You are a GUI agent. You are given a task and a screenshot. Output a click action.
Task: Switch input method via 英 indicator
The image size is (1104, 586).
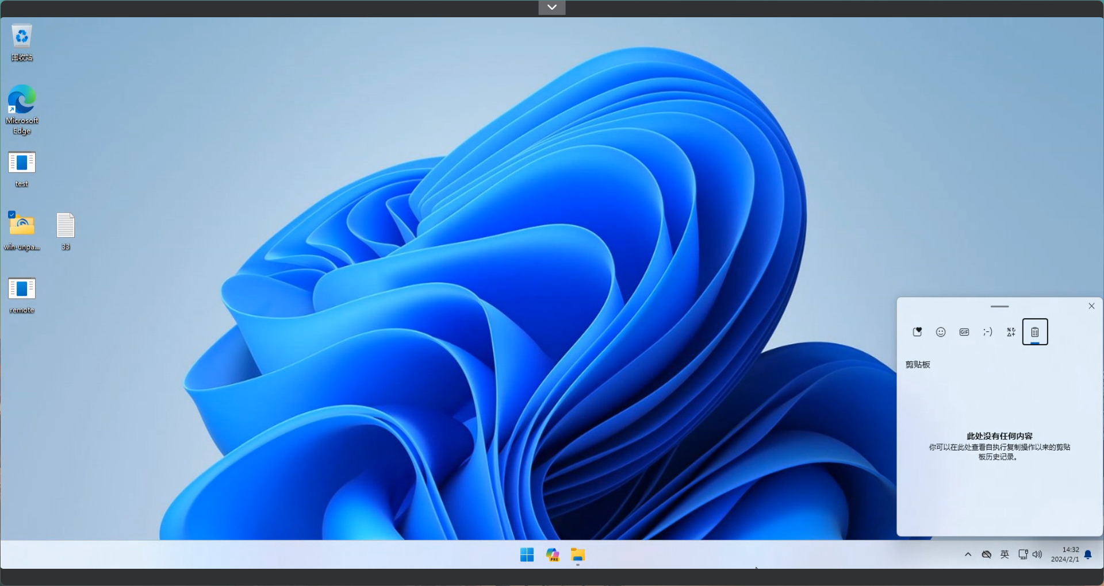point(1005,554)
